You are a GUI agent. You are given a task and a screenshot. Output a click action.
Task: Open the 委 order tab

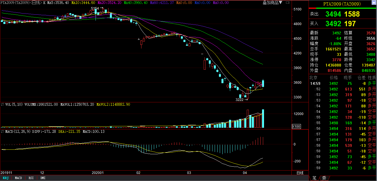click(x=324, y=178)
